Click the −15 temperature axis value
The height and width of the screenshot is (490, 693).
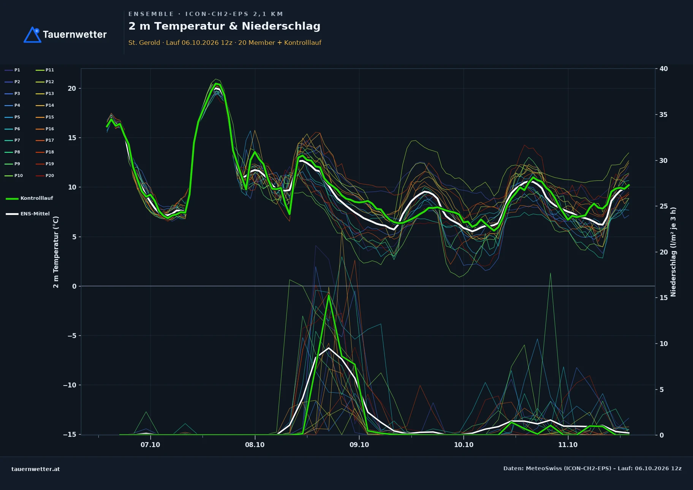pos(70,435)
